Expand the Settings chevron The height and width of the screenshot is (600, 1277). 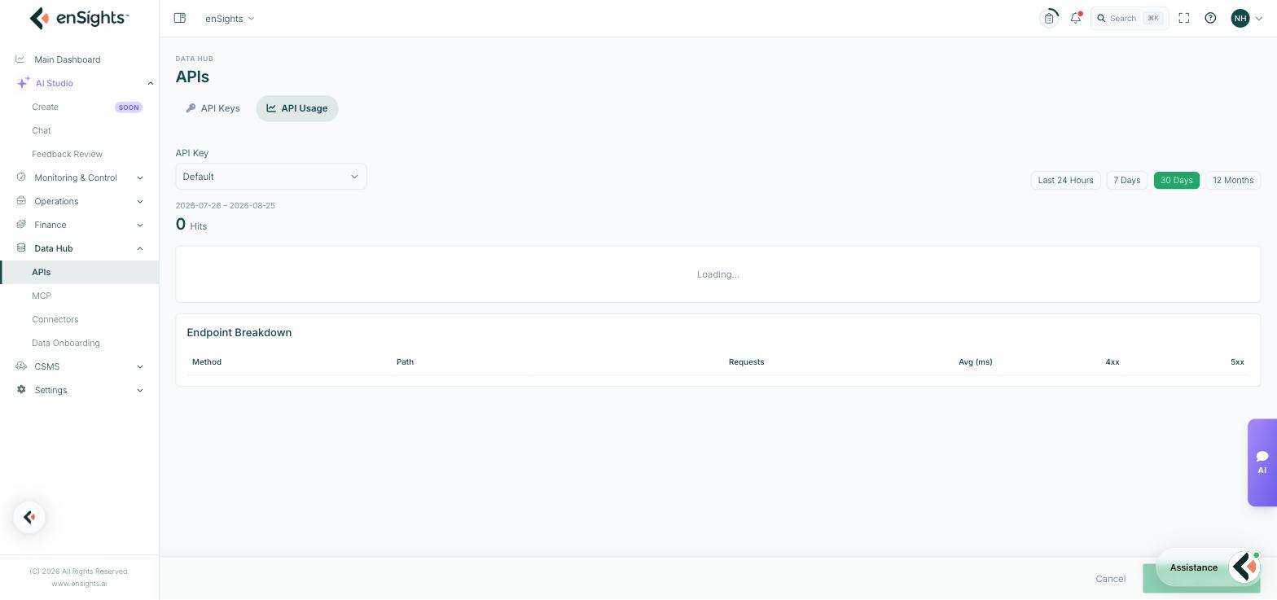tap(140, 390)
